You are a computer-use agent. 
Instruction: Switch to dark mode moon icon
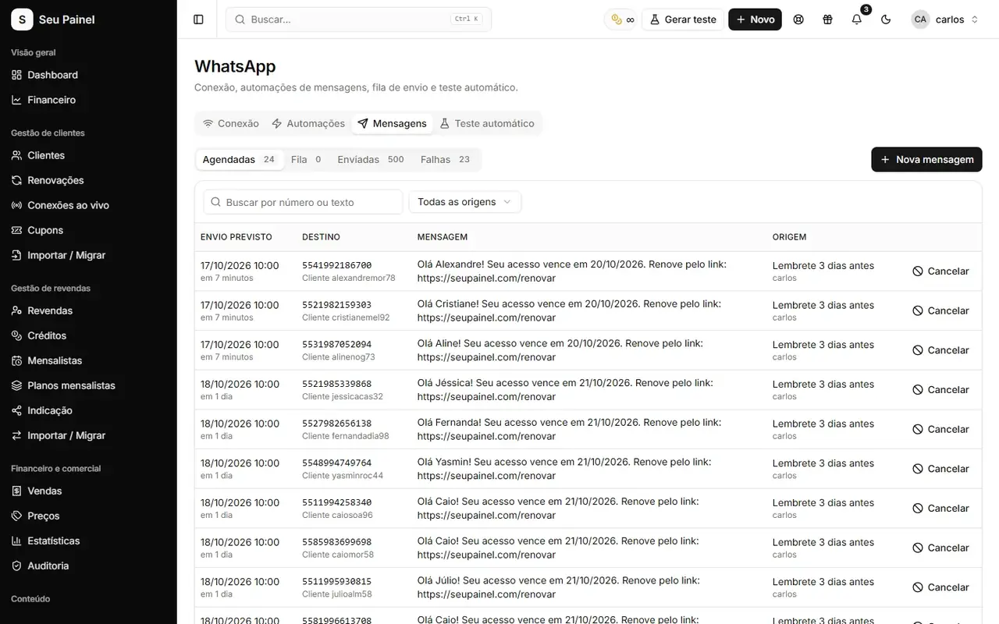tap(886, 19)
